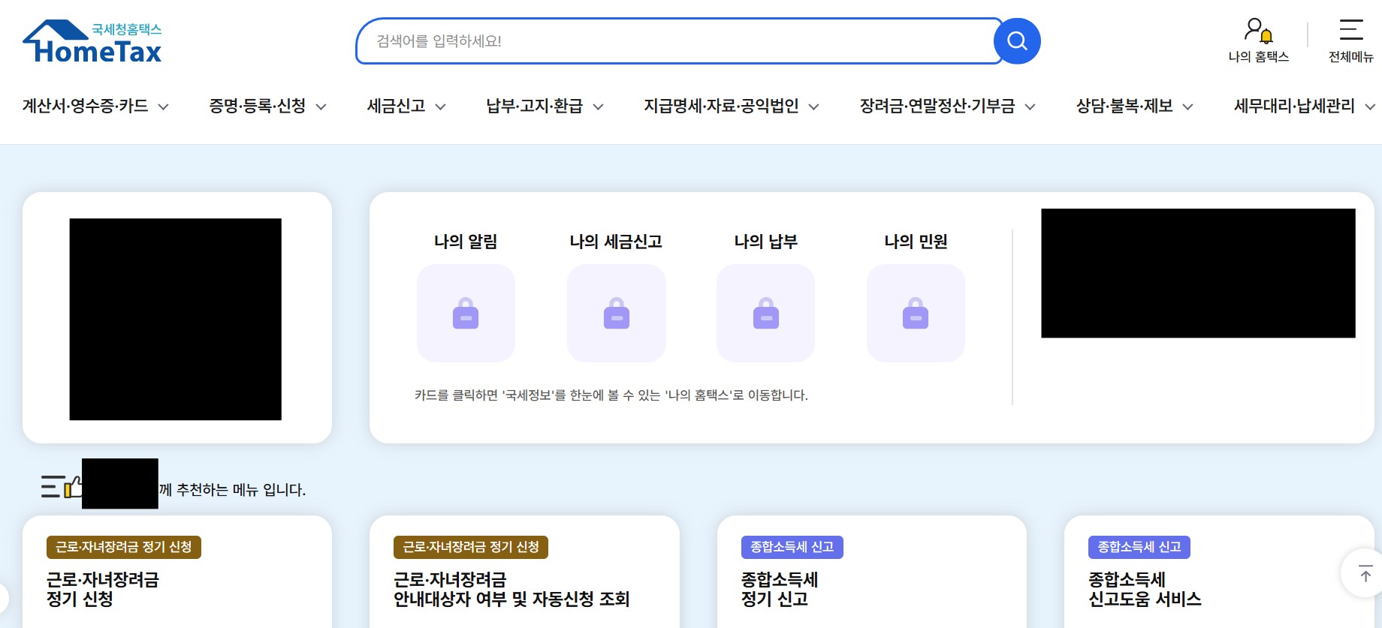The height and width of the screenshot is (628, 1382).
Task: Open the 증명·등록·신청 menu label
Action: (258, 106)
